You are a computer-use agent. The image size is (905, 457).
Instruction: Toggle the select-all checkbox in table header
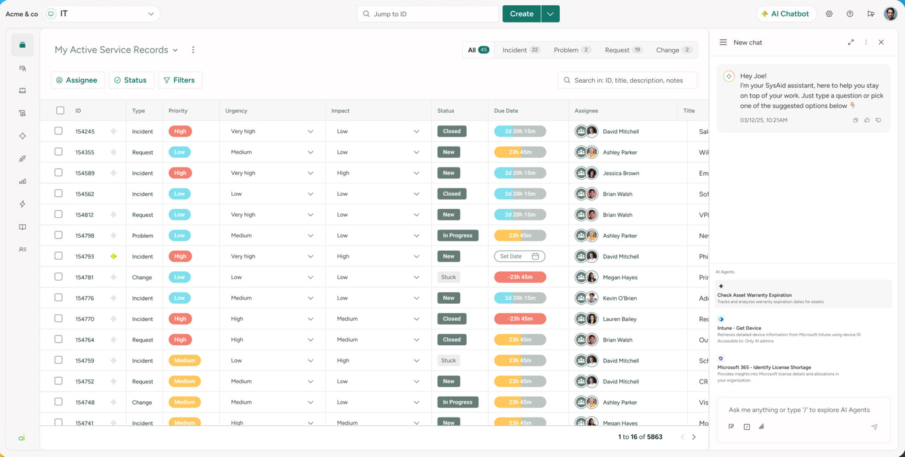(60, 111)
